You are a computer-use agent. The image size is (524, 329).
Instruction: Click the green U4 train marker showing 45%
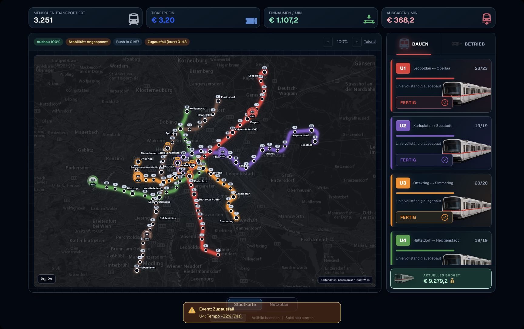[93, 181]
